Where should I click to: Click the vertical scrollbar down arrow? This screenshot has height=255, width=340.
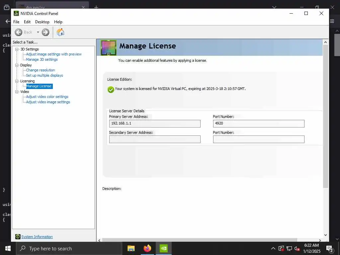pos(325,235)
